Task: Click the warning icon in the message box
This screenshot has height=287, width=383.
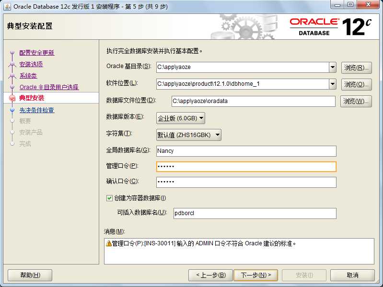Action: click(x=109, y=243)
